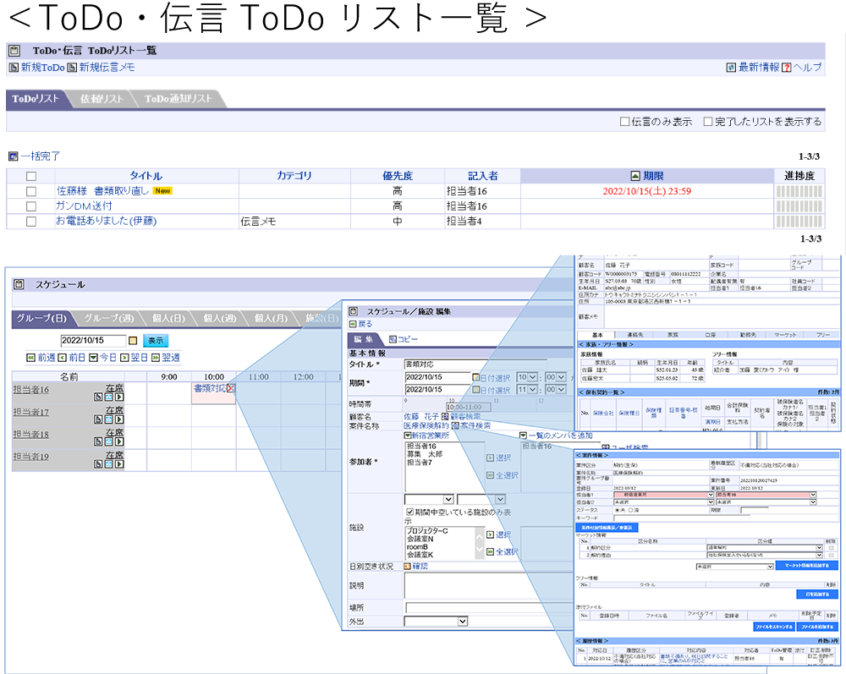This screenshot has height=674, width=846.
Task: Click the schedule date field showing 2022/10/15
Action: pos(93,341)
